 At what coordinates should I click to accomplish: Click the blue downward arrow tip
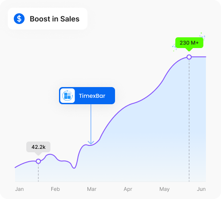(91, 142)
